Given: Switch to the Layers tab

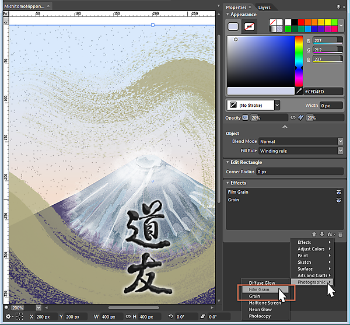Looking at the screenshot, I should click(x=264, y=8).
